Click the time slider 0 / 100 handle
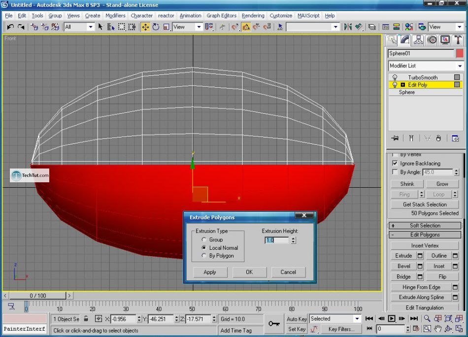Screen dimensions: 468x337 [37, 296]
